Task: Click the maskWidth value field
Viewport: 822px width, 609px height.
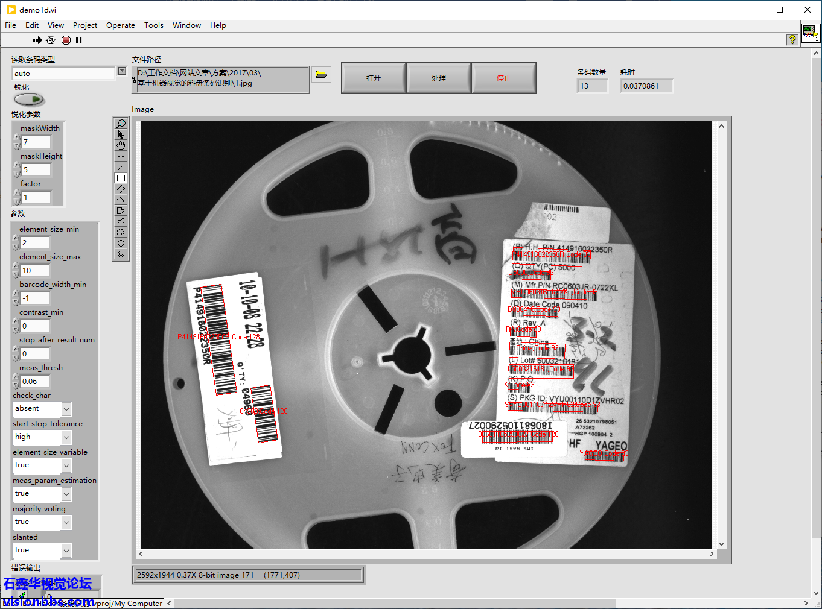Action: click(36, 142)
